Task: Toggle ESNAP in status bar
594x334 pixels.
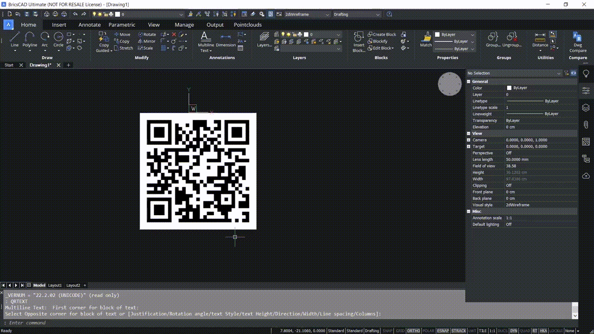Action: click(443, 331)
